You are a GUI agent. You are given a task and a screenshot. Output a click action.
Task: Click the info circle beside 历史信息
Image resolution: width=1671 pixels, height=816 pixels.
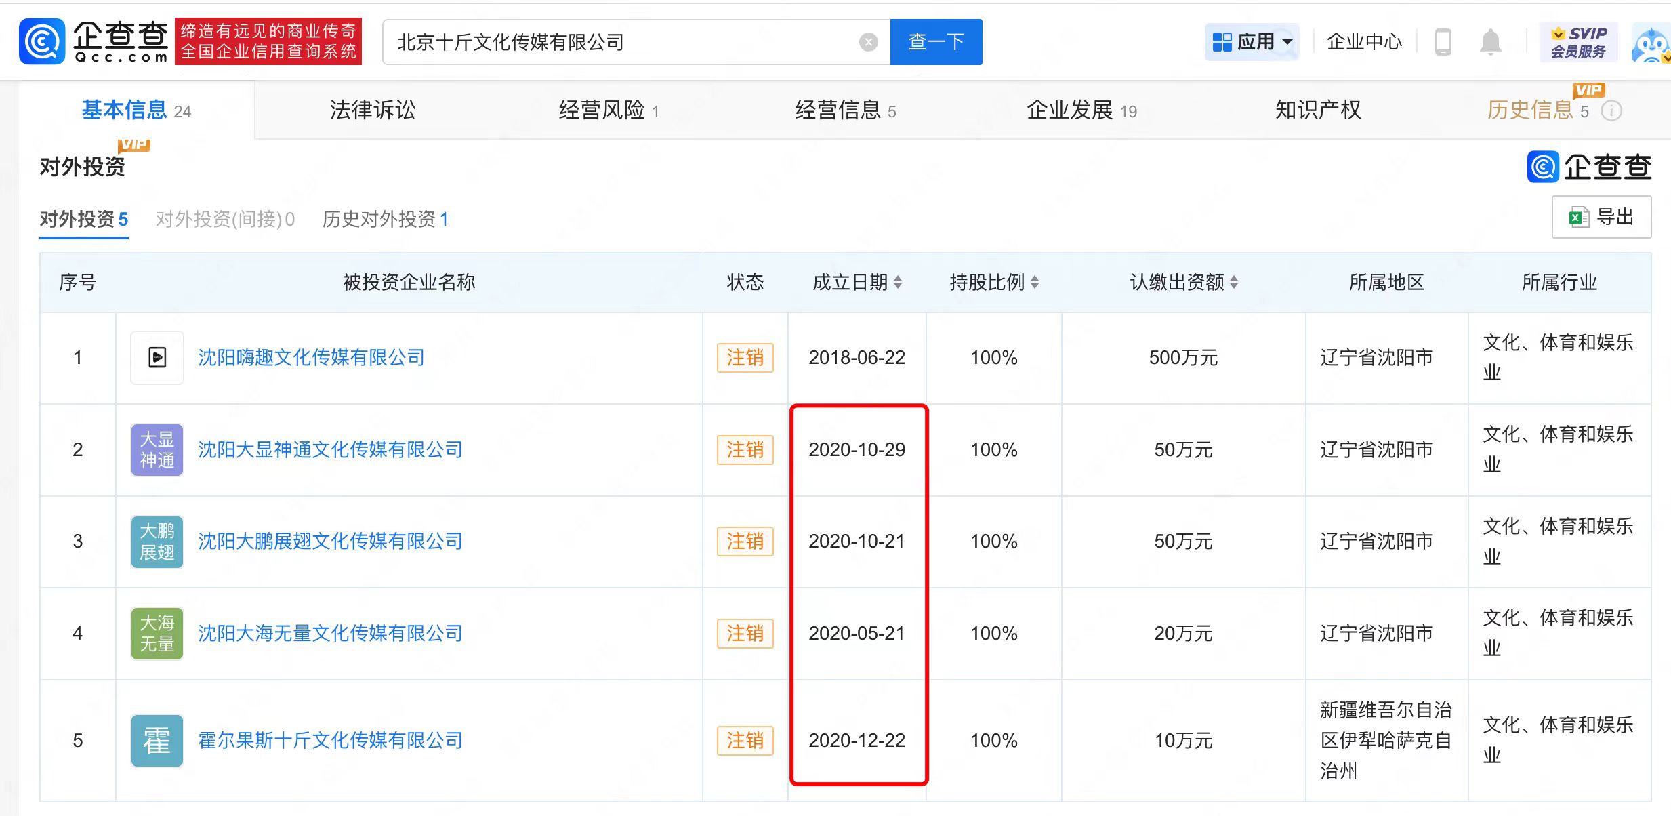1612,110
